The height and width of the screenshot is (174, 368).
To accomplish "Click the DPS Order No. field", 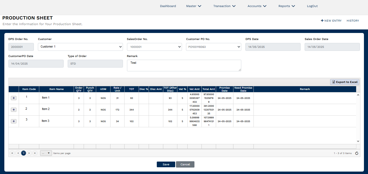I will point(21,47).
